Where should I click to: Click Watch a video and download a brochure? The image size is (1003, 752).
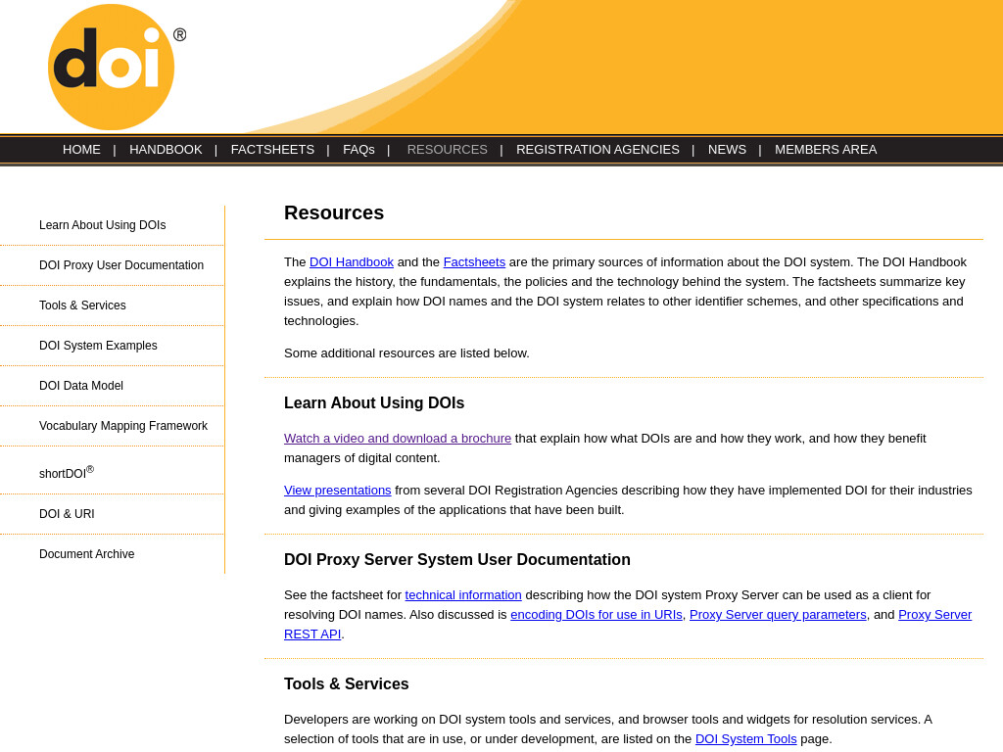(398, 439)
